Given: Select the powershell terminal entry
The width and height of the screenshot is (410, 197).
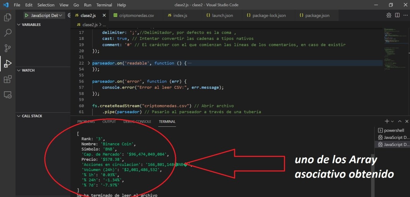Looking at the screenshot, I should [x=392, y=131].
